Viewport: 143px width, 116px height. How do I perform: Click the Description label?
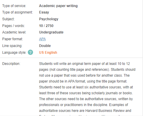(11, 64)
